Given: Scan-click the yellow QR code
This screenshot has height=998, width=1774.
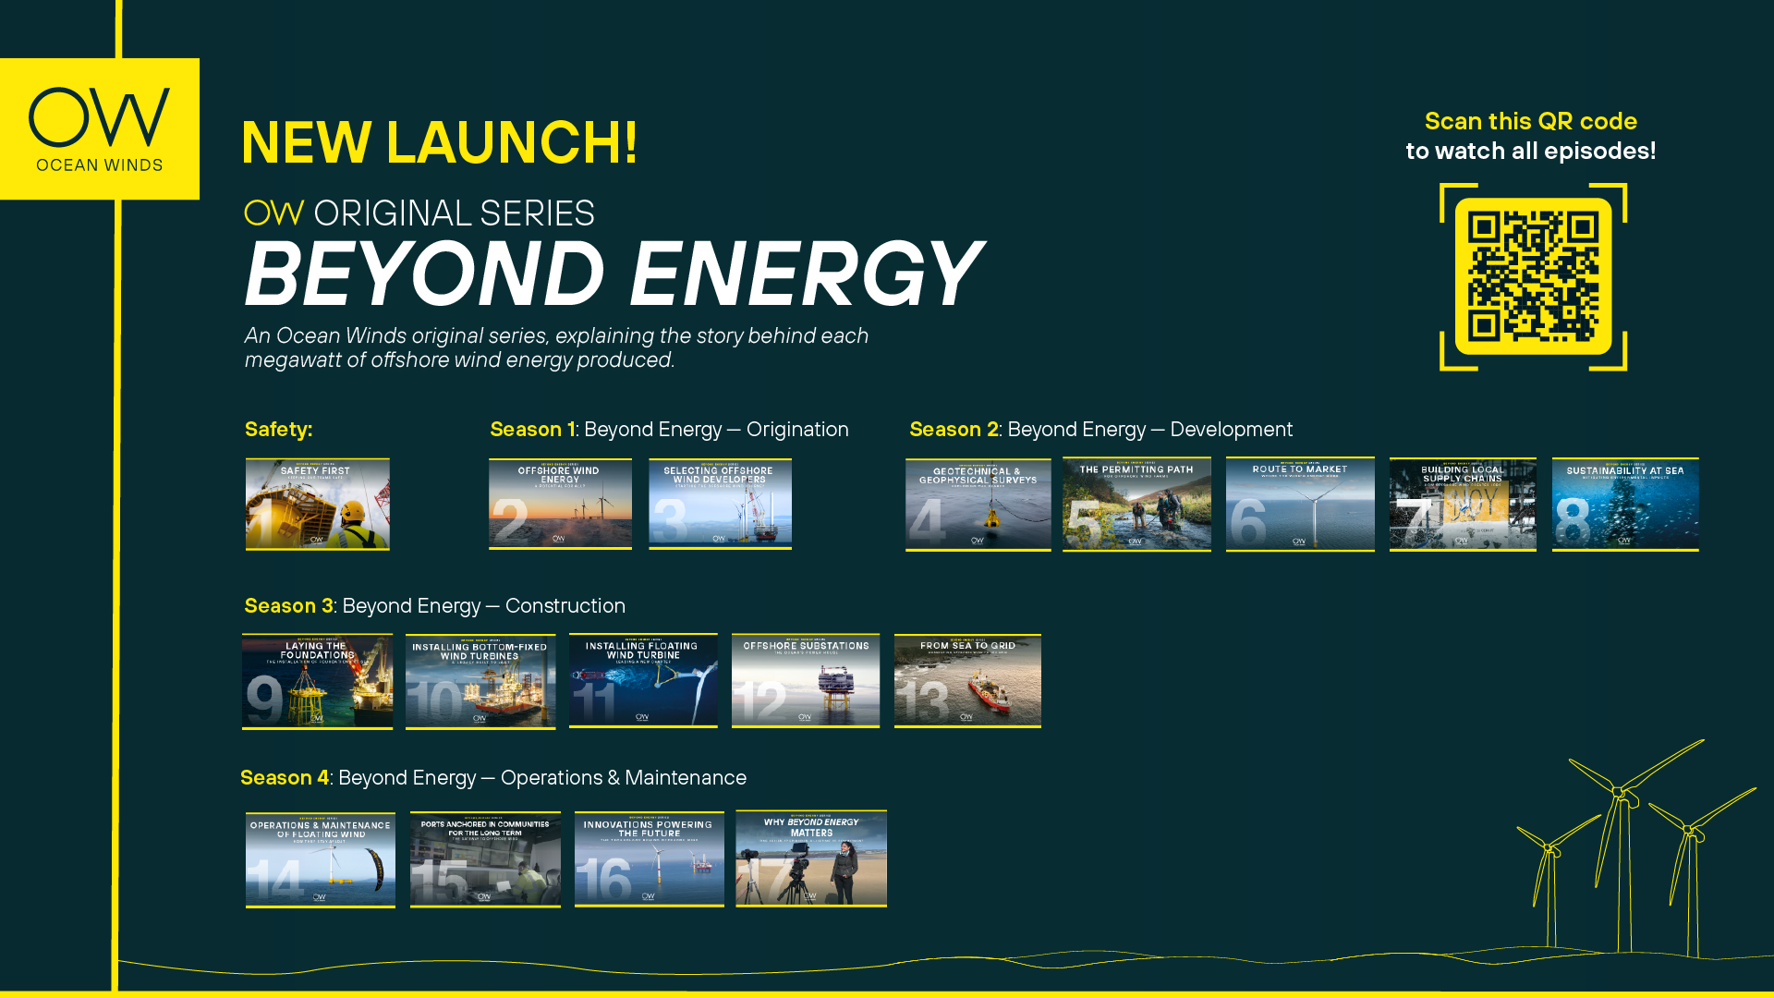Looking at the screenshot, I should pos(1534,277).
